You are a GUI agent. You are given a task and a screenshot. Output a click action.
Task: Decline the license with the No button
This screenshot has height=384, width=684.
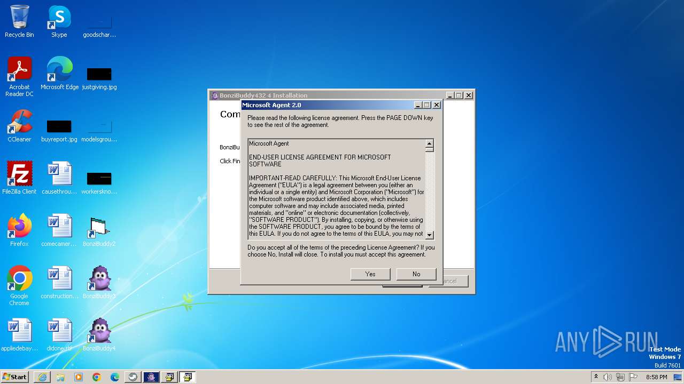pos(416,274)
